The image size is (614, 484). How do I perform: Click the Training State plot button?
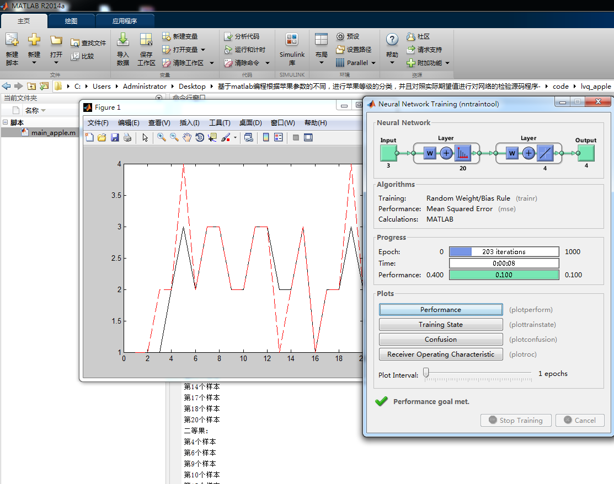pyautogui.click(x=441, y=324)
